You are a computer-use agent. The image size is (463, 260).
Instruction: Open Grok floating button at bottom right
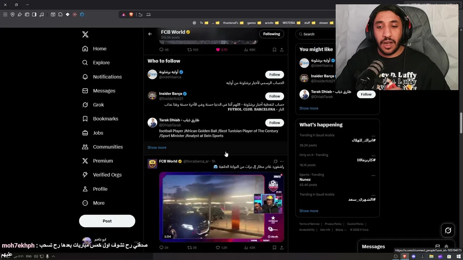(x=448, y=230)
